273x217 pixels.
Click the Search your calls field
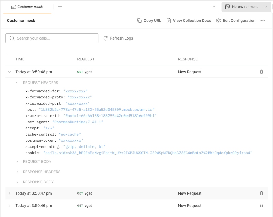click(x=55, y=38)
